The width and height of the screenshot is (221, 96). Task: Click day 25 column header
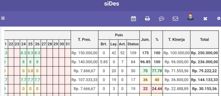click(x=30, y=44)
